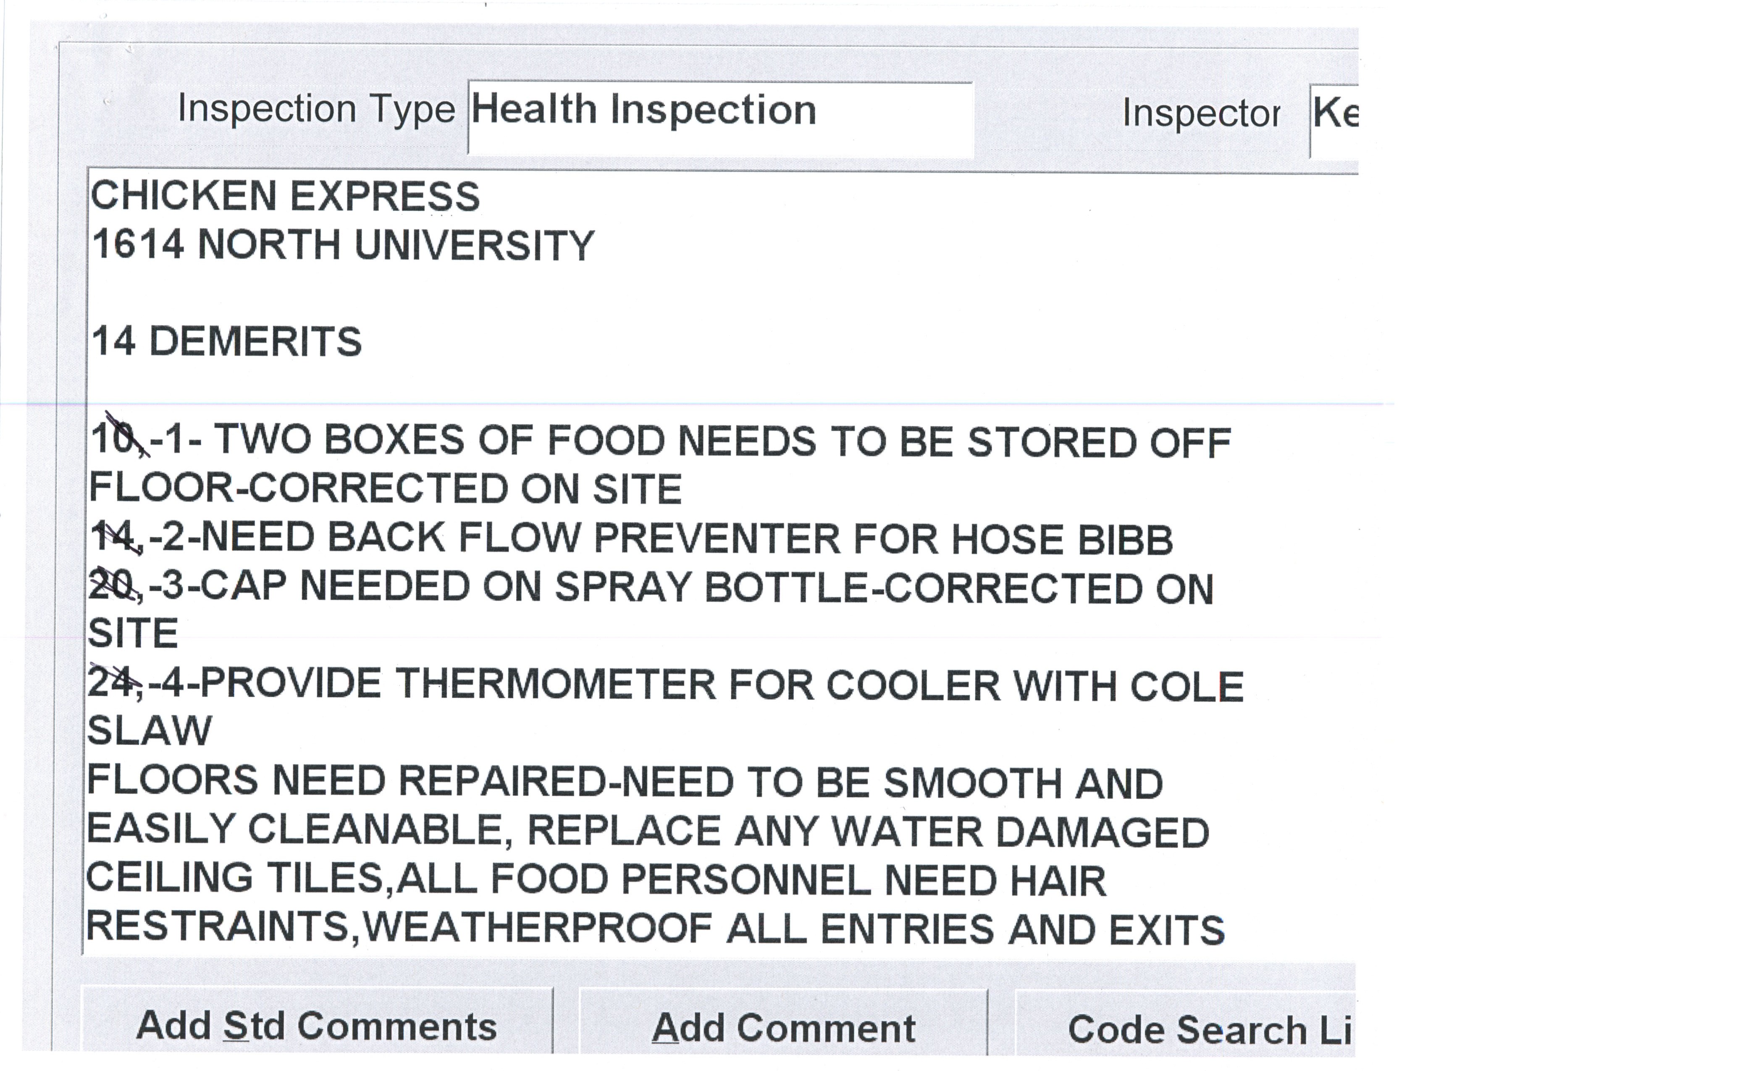
Task: Place cursor on the SLAW line
Action: 150,731
